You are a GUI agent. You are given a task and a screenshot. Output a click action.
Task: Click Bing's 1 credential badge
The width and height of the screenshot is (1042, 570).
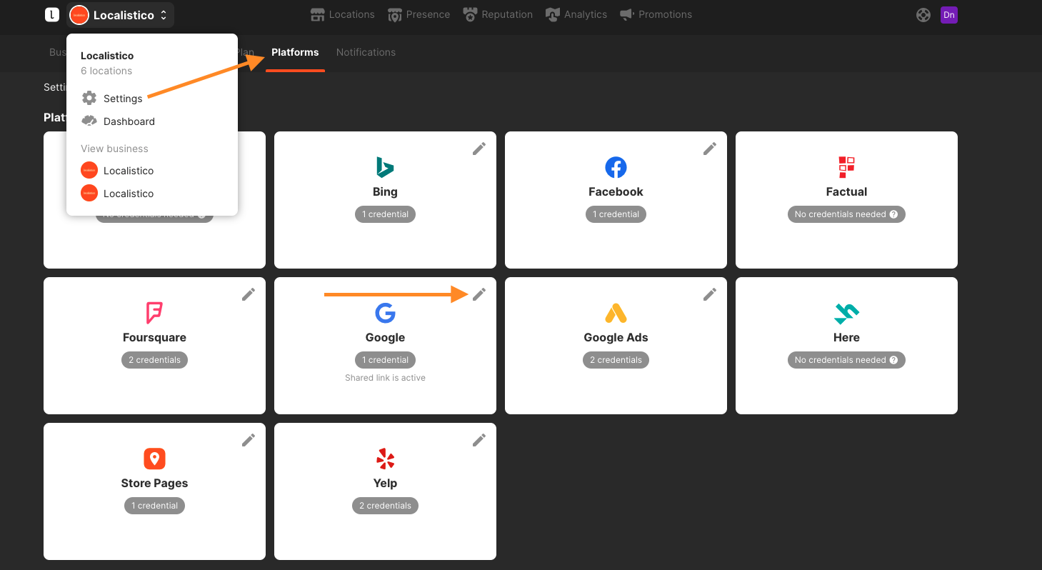tap(385, 214)
